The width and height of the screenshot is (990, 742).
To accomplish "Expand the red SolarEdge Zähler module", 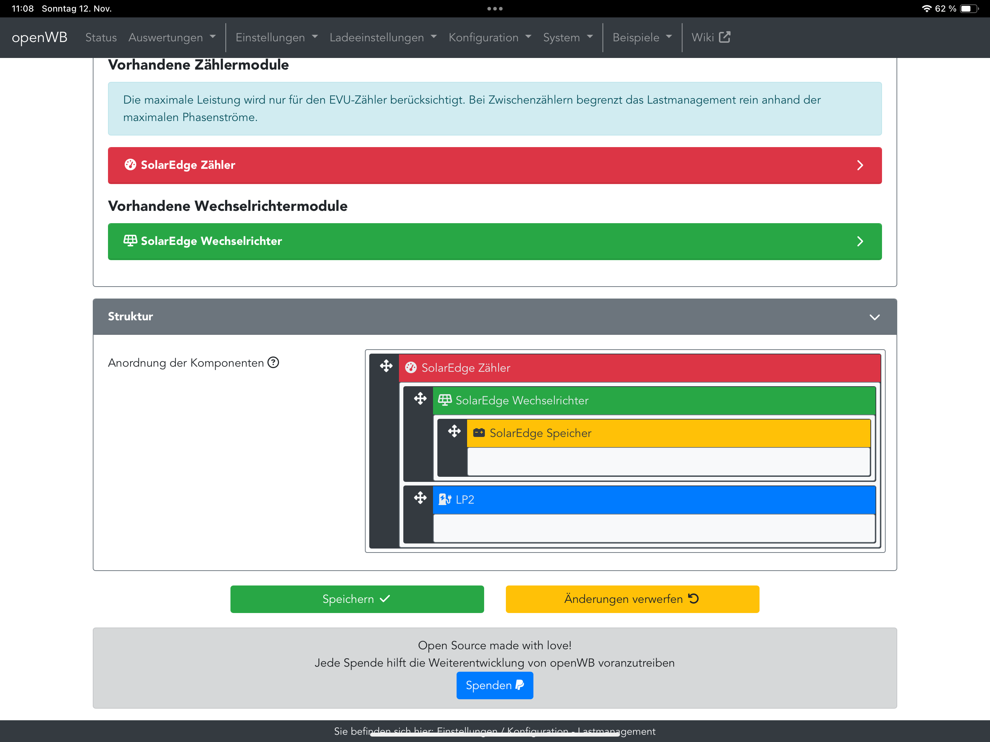I will coord(859,166).
